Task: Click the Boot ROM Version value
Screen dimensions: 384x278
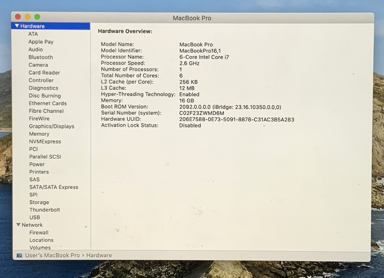Action: [x=230, y=107]
